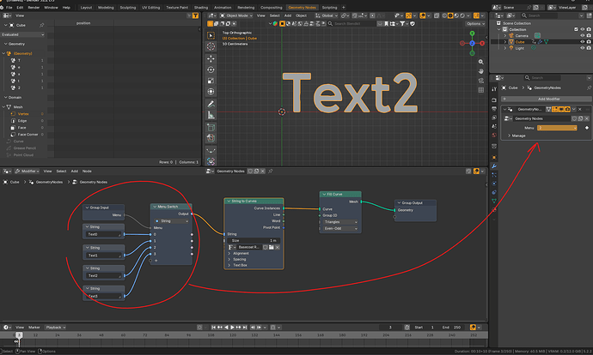This screenshot has height=355, width=593.
Task: Switch to the Shading workspace tab
Action: 201,7
